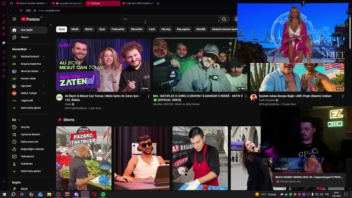Screen dimensions: 352x198
Task: Open Geçmiş history item
Action: [x=29, y=127]
